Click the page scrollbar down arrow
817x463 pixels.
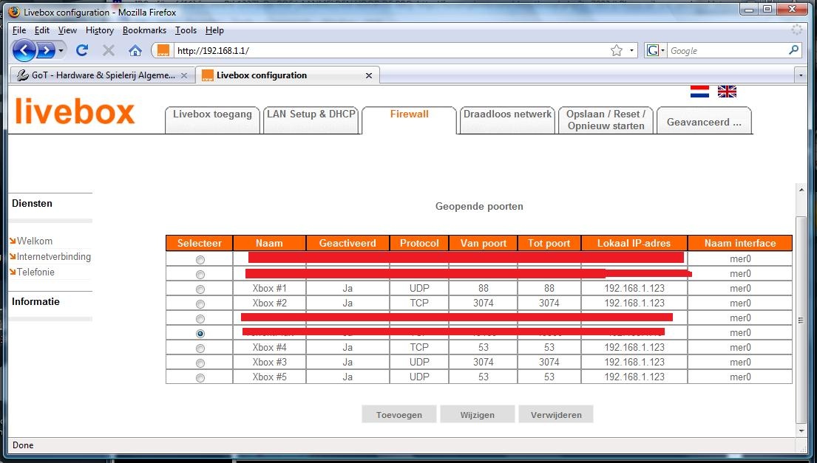(801, 431)
